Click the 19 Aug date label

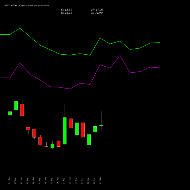[27, 180]
